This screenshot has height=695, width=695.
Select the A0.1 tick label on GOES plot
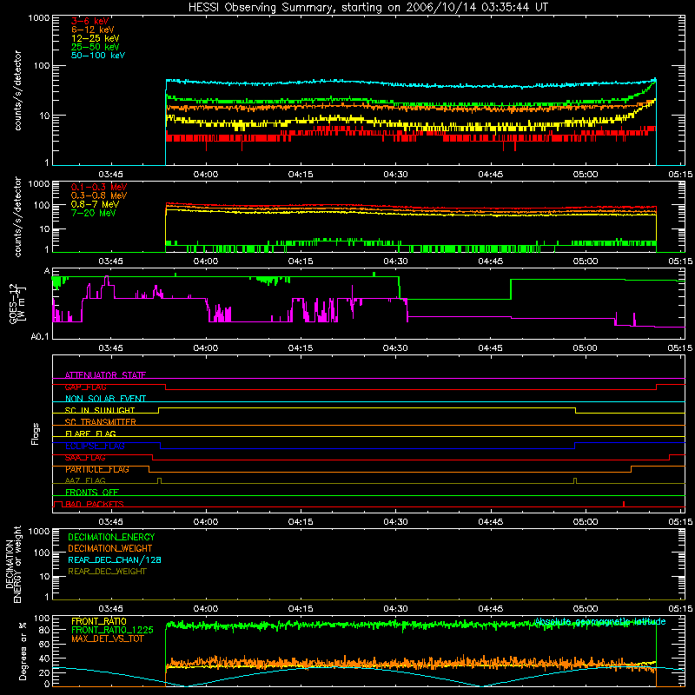[40, 336]
